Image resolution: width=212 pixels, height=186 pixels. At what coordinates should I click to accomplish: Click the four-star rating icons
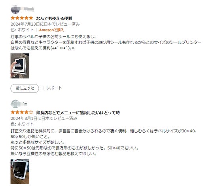pyautogui.click(x=22, y=112)
